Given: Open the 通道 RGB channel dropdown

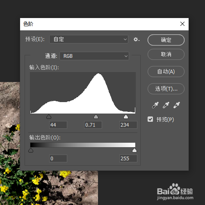Looking at the screenshot, I should pos(94,56).
